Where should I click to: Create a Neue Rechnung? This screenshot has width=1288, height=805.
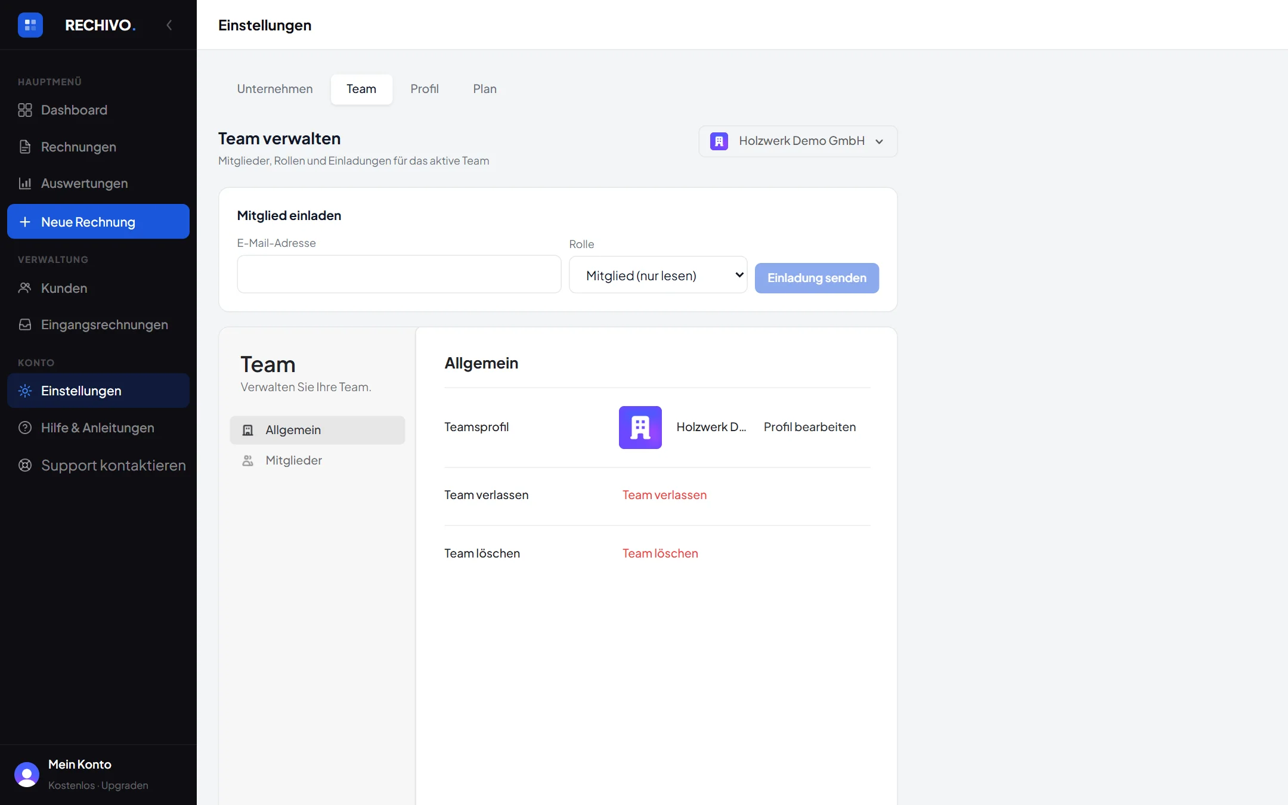click(98, 222)
